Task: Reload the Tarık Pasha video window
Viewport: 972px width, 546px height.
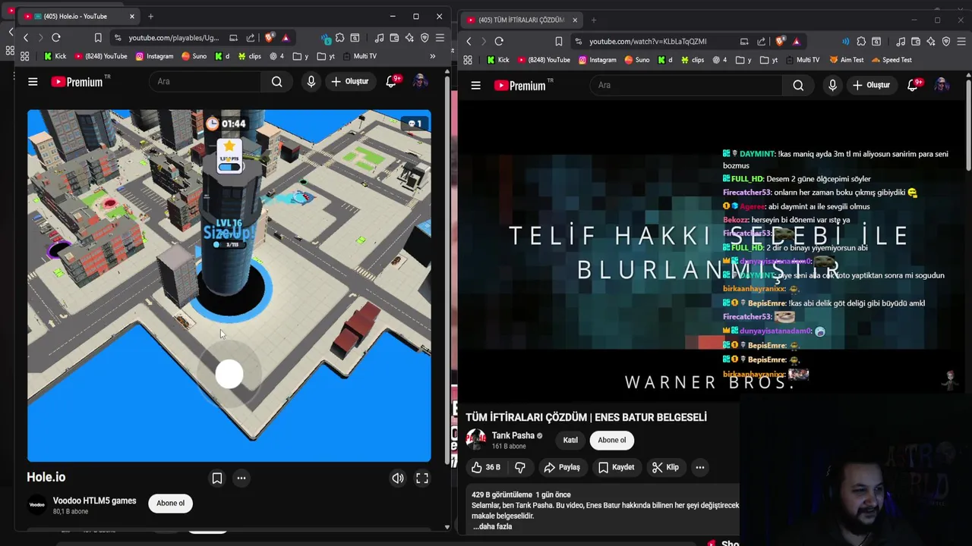Action: pos(499,42)
